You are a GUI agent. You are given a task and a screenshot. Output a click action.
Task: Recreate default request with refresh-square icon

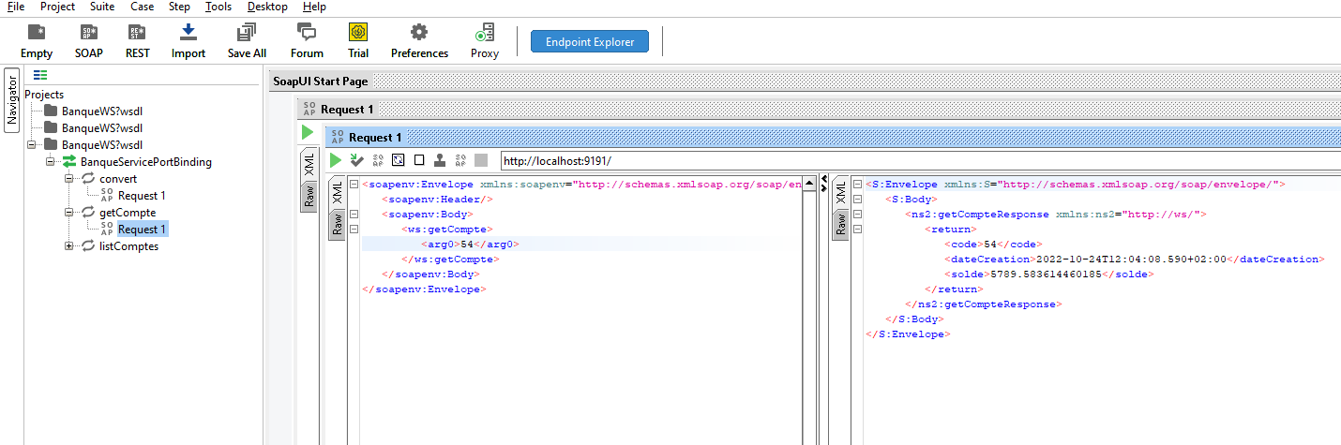pos(399,160)
